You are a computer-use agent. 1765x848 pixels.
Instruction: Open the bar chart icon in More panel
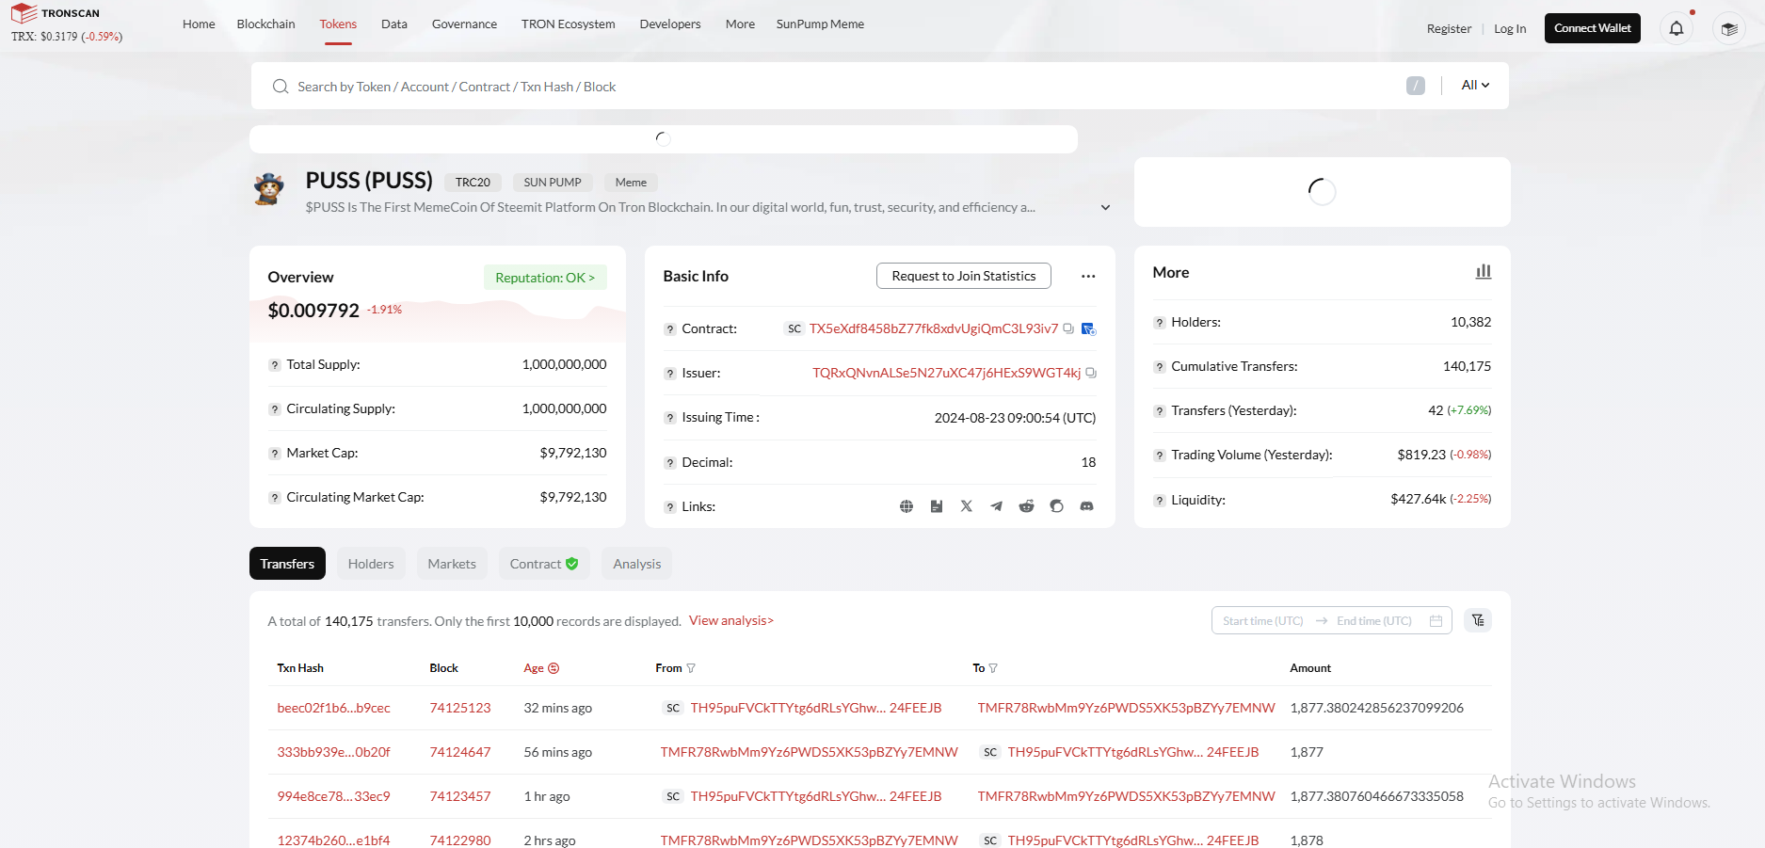click(1484, 272)
